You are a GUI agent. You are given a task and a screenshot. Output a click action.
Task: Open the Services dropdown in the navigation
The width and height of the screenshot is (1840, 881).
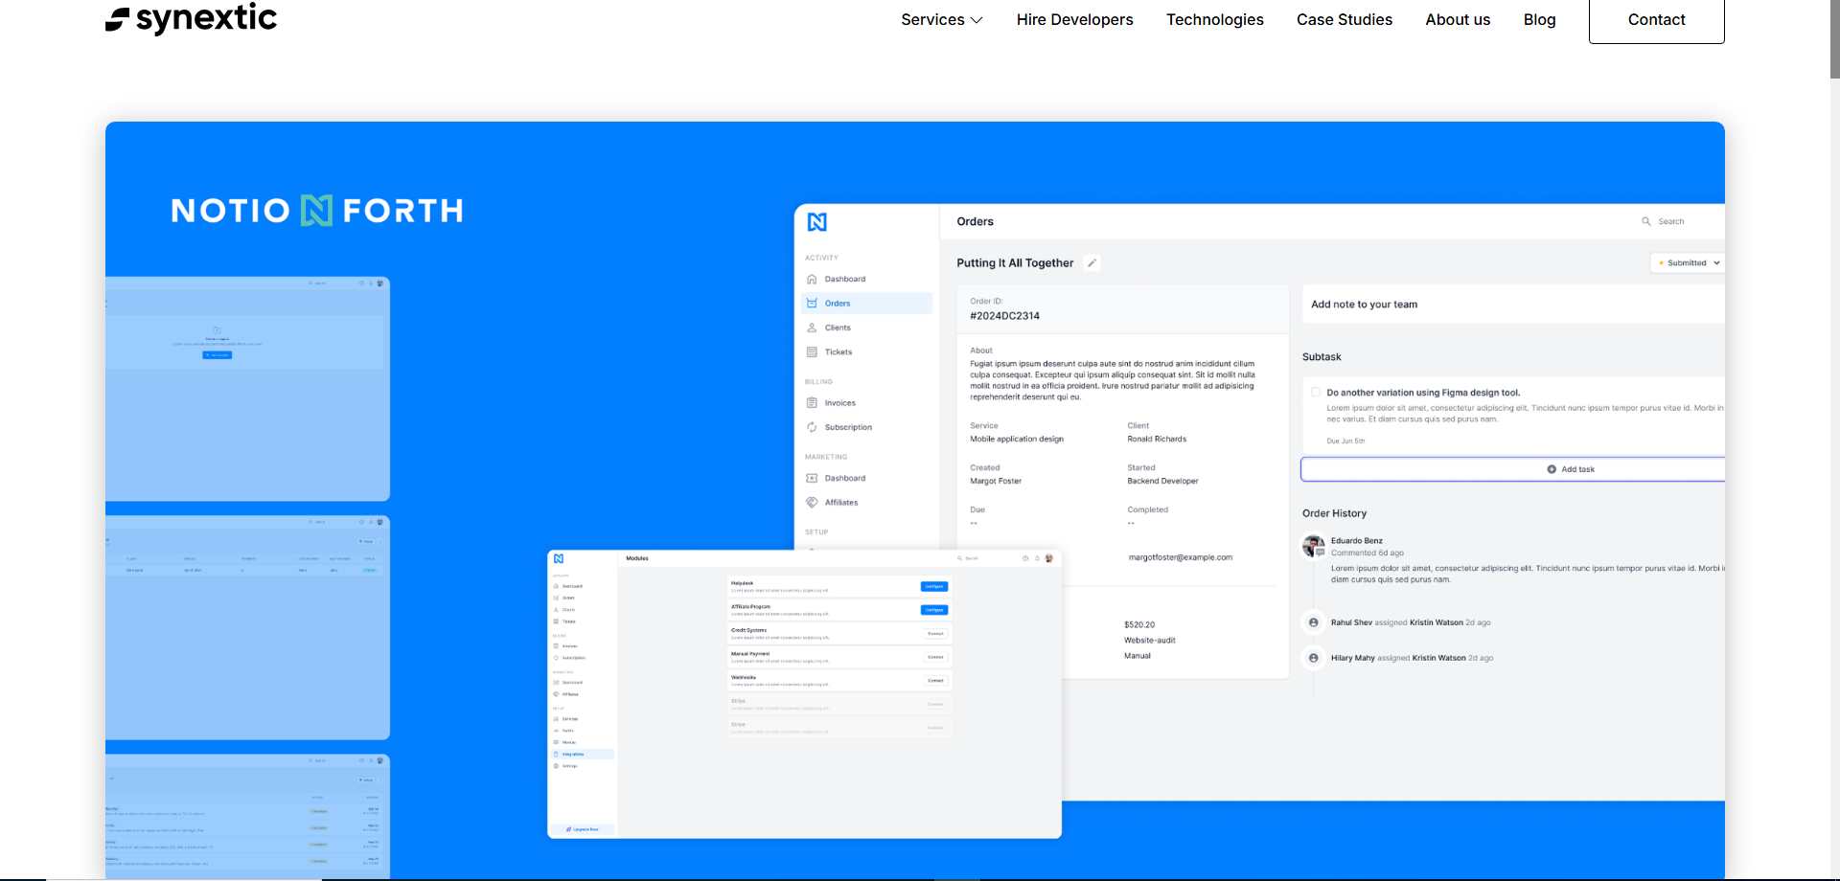pyautogui.click(x=941, y=20)
